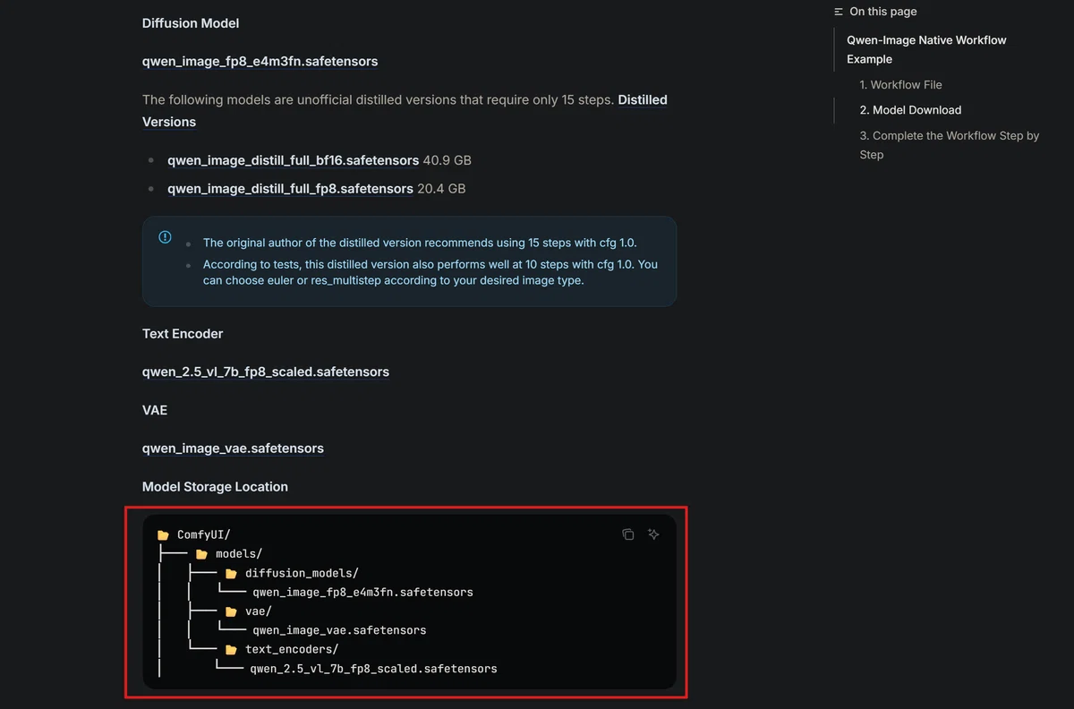This screenshot has width=1074, height=709.
Task: Copy the model storage code block
Action: tap(628, 534)
